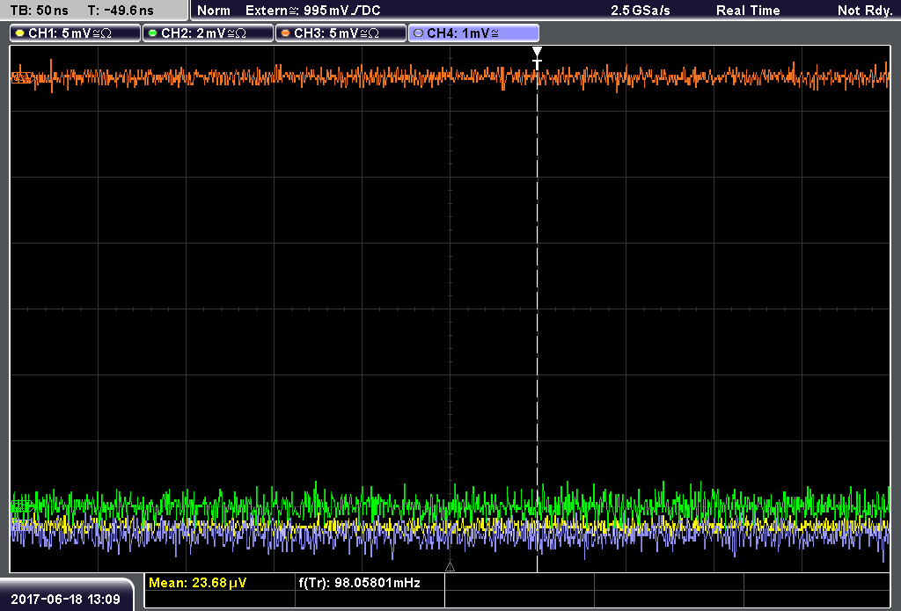The height and width of the screenshot is (611, 901).
Task: Click the orange CH3 indicator dot
Action: coord(286,33)
